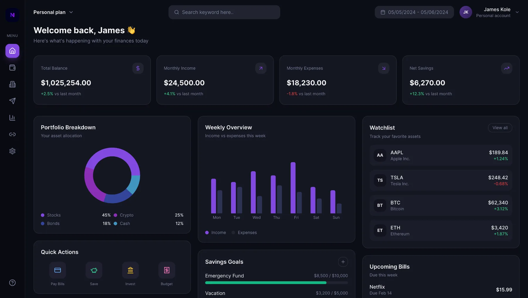This screenshot has width=528, height=298.
Task: Click the JK profile avatar
Action: tap(466, 12)
